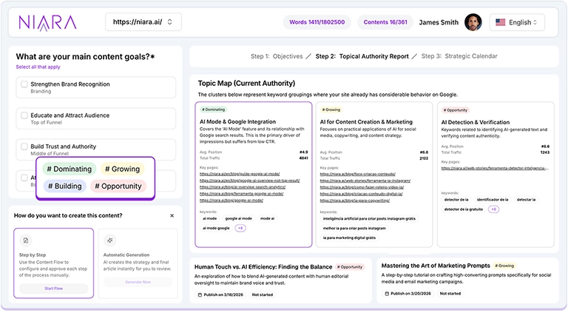Expand the +6 keywords in AI Mode card

click(240, 228)
